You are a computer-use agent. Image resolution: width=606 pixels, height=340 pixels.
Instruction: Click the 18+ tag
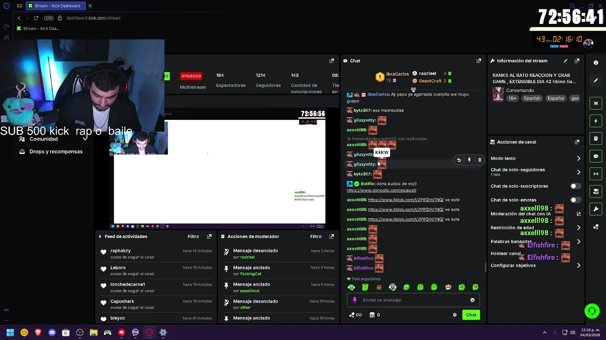tap(512, 98)
